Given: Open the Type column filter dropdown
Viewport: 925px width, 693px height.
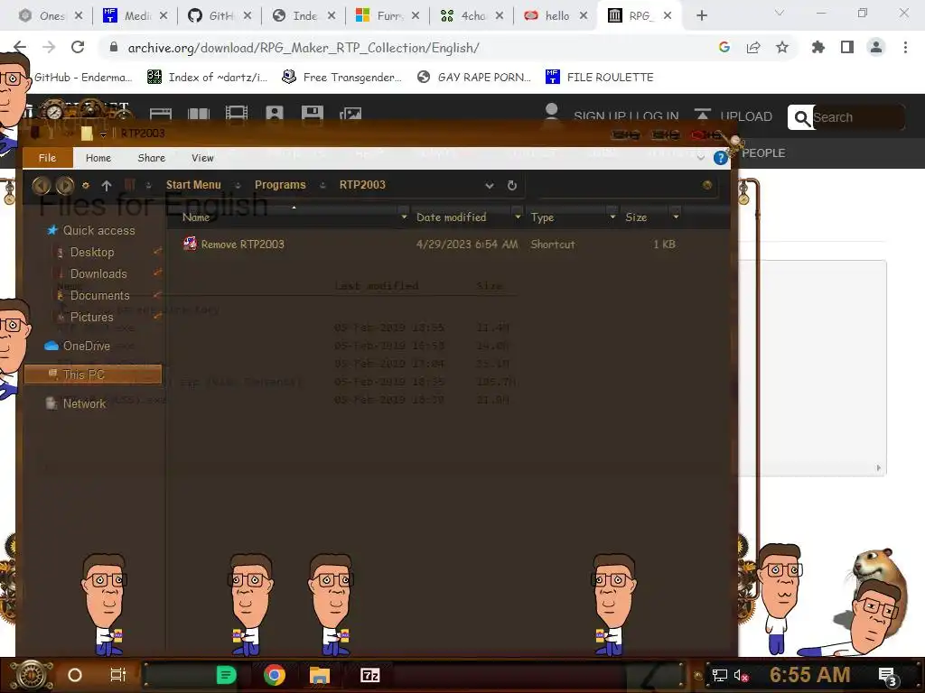Looking at the screenshot, I should pyautogui.click(x=612, y=217).
